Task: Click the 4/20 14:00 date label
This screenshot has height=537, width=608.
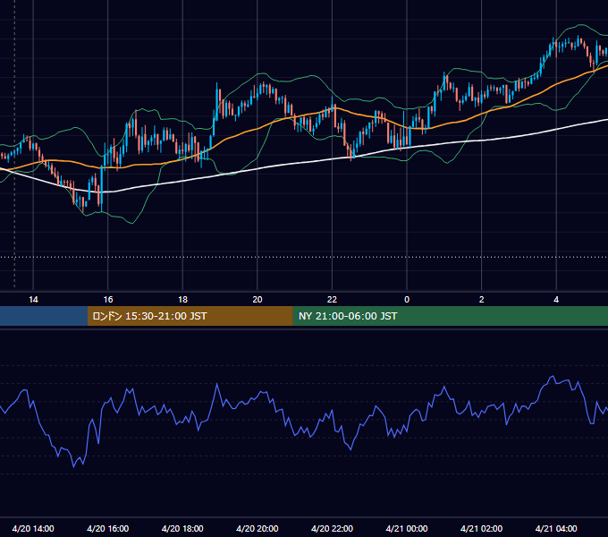Action: point(33,528)
